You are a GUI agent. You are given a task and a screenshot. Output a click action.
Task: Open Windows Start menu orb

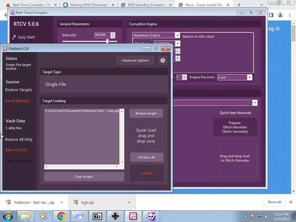[x=8, y=216]
